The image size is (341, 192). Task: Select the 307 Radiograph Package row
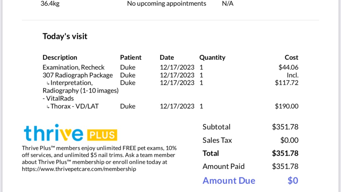[170, 75]
